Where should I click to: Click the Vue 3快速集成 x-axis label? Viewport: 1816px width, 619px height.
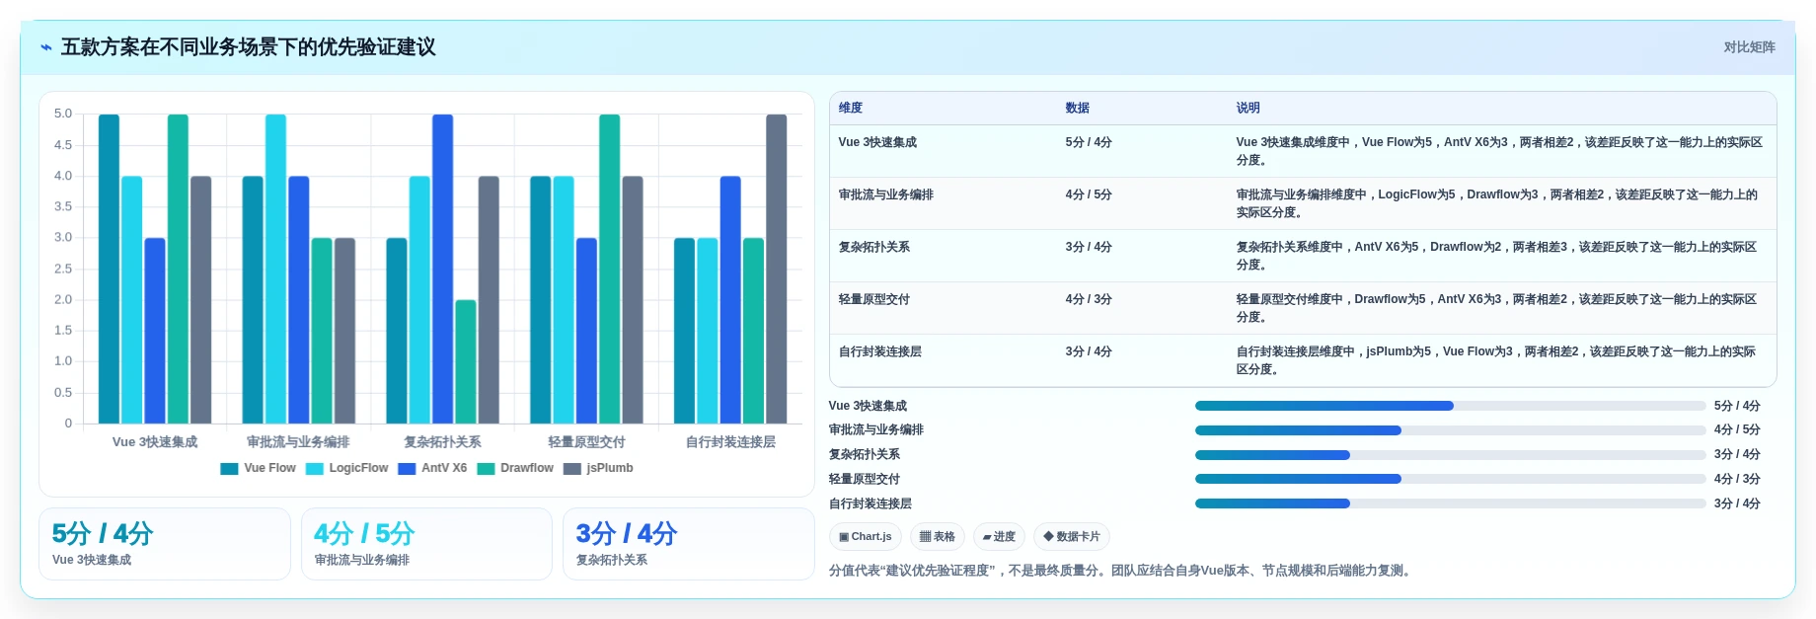(155, 442)
